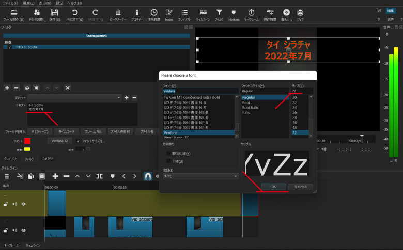Toggle lock on the highlighted upper track
The width and height of the screenshot is (403, 250).
(x=6, y=204)
